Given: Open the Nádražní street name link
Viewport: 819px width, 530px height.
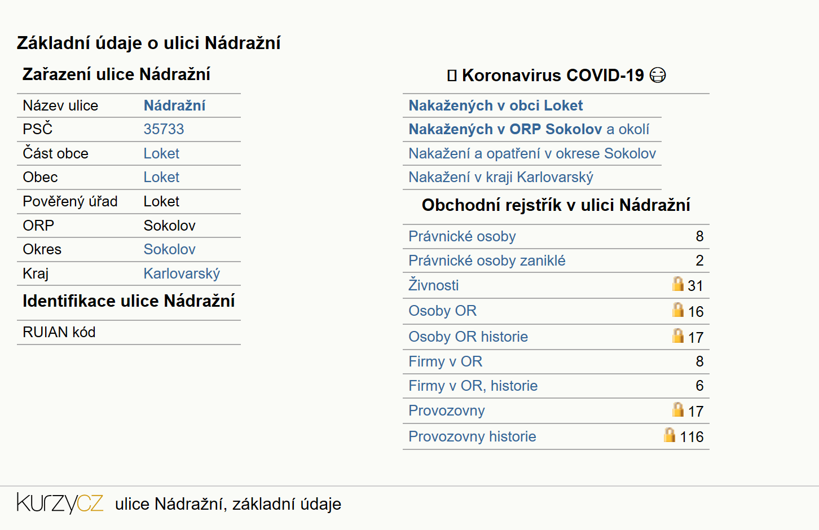Looking at the screenshot, I should [x=174, y=105].
